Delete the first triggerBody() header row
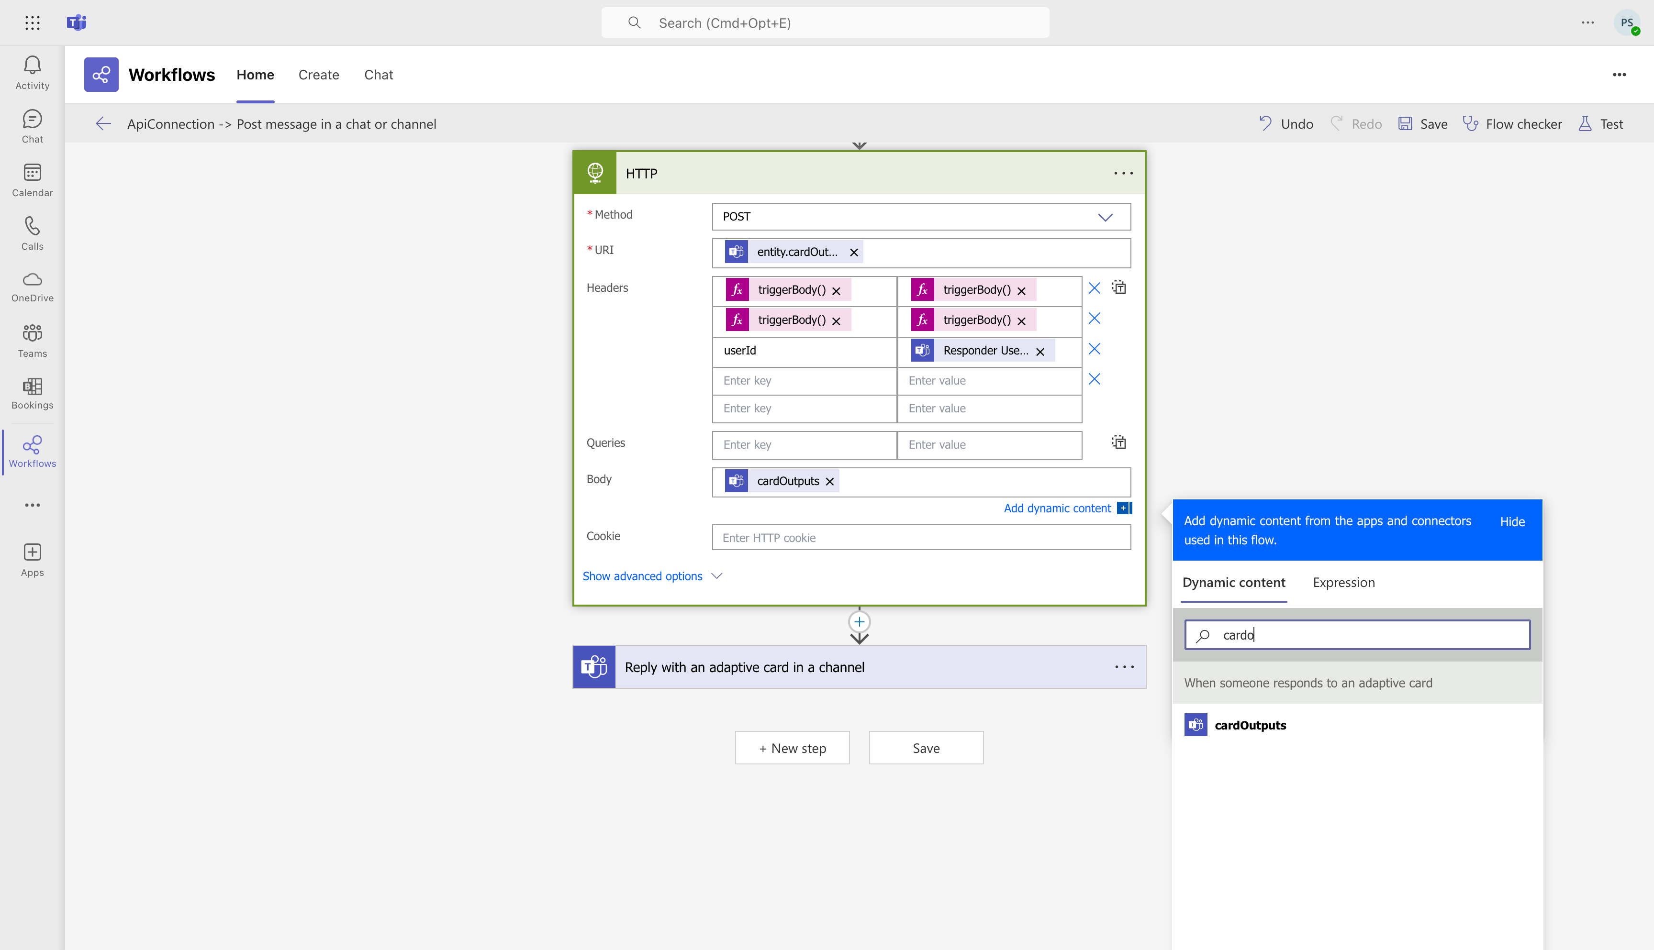 point(1095,288)
